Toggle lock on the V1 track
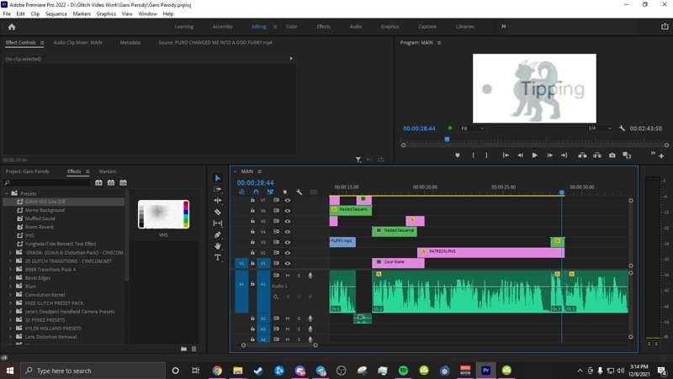This screenshot has width=673, height=379. click(252, 263)
